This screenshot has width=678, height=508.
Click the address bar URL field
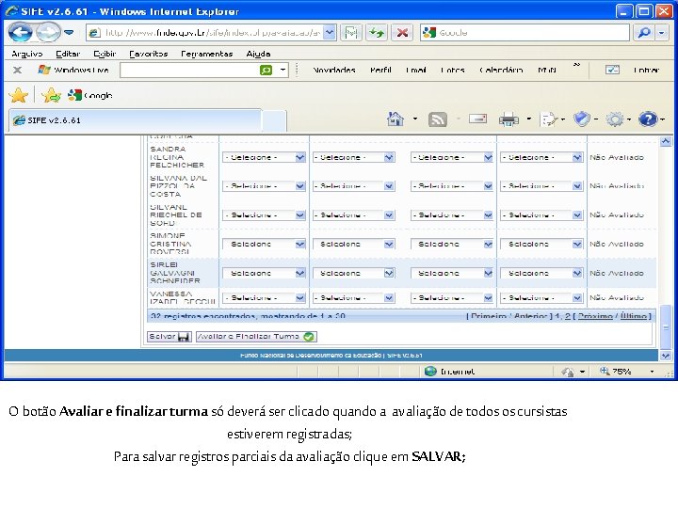pyautogui.click(x=204, y=32)
